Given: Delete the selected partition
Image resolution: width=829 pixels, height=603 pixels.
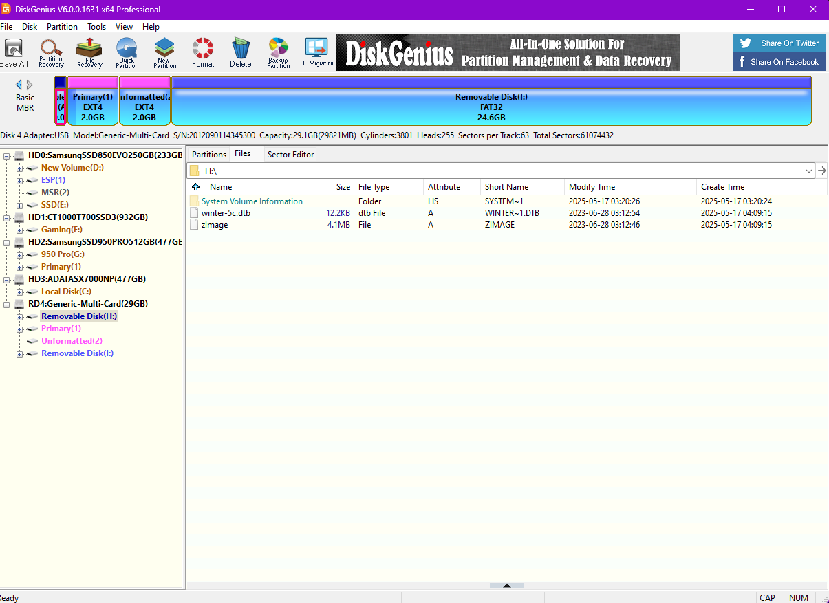Looking at the screenshot, I should [240, 52].
